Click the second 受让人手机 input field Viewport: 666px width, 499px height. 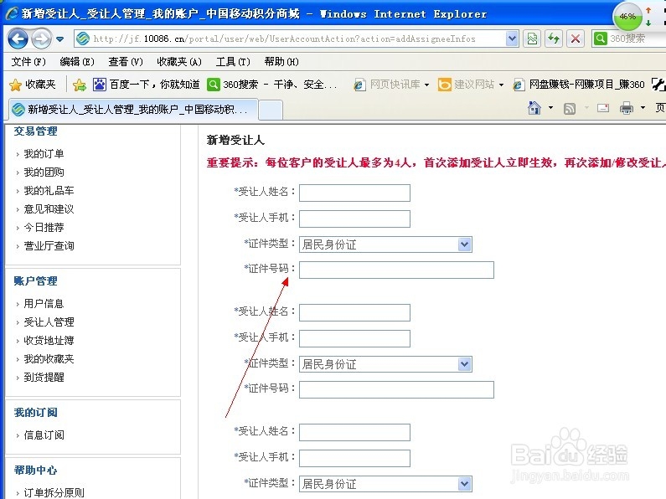pos(354,338)
